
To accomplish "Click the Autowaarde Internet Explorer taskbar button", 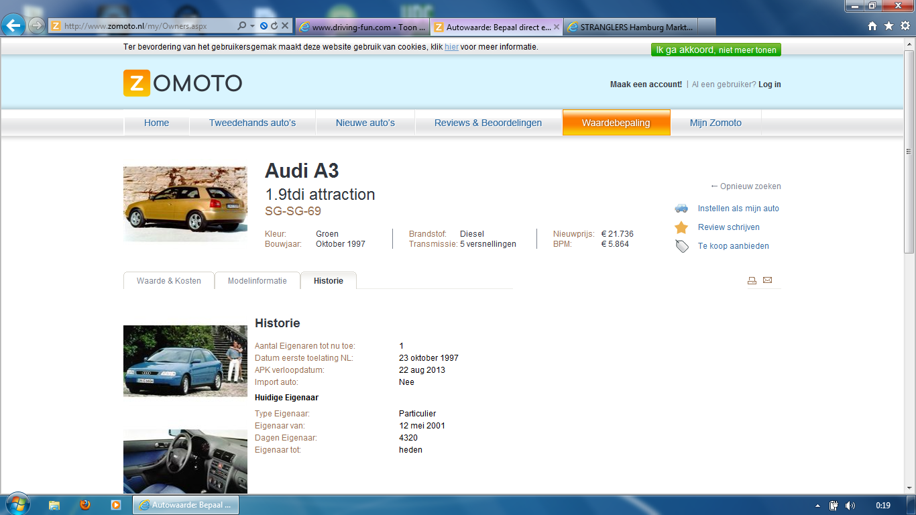I will (186, 505).
